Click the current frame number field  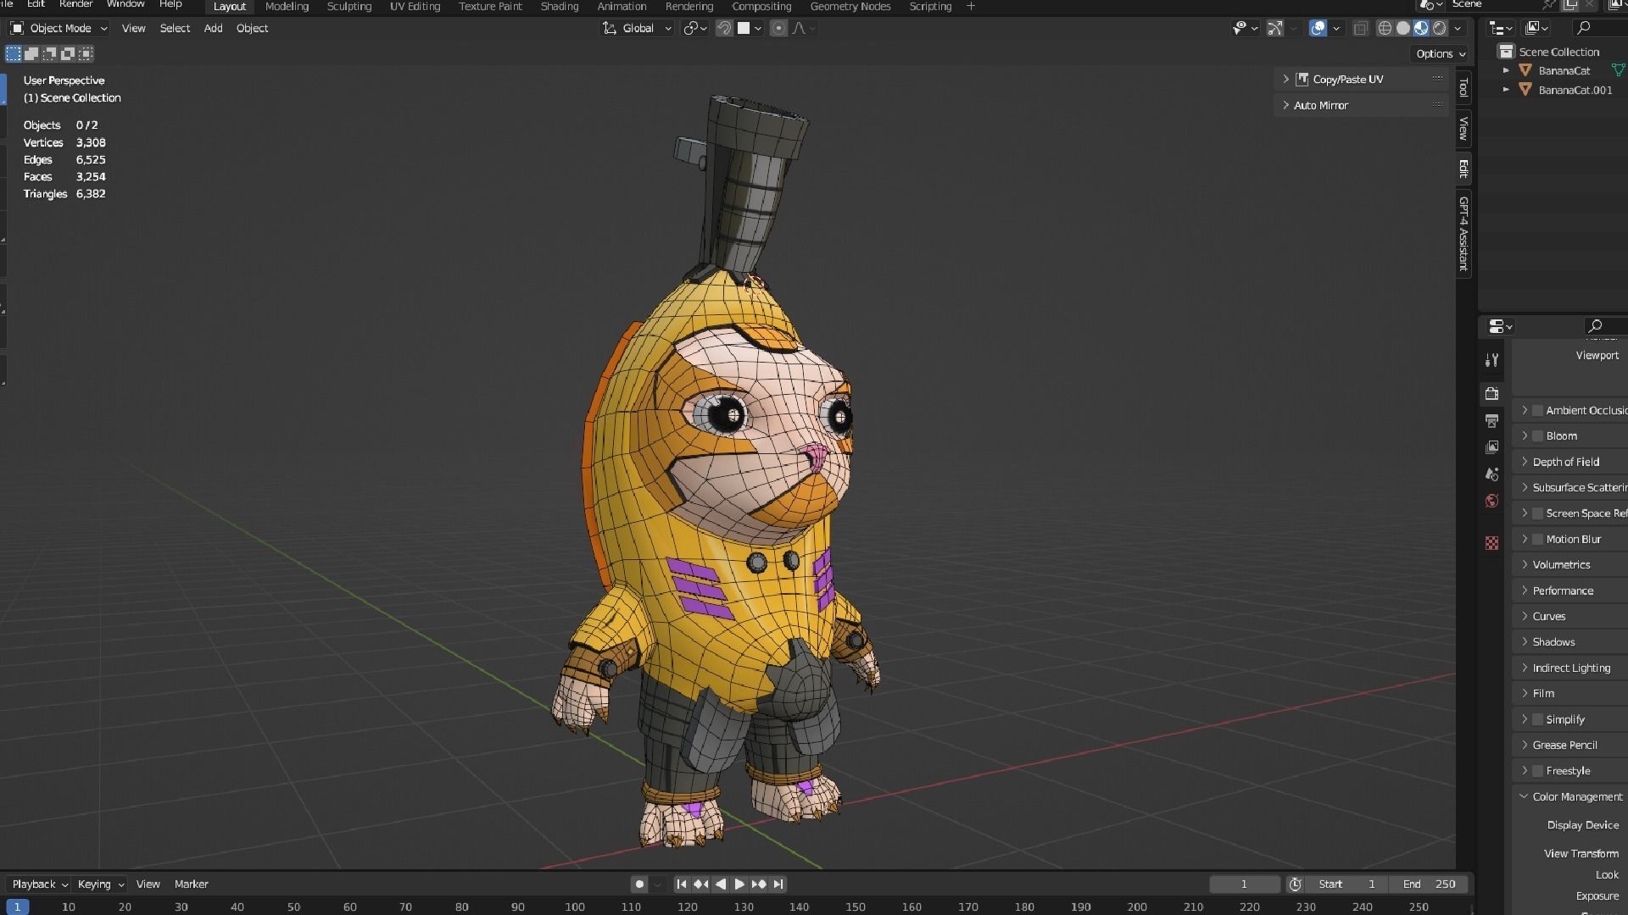pyautogui.click(x=1244, y=884)
